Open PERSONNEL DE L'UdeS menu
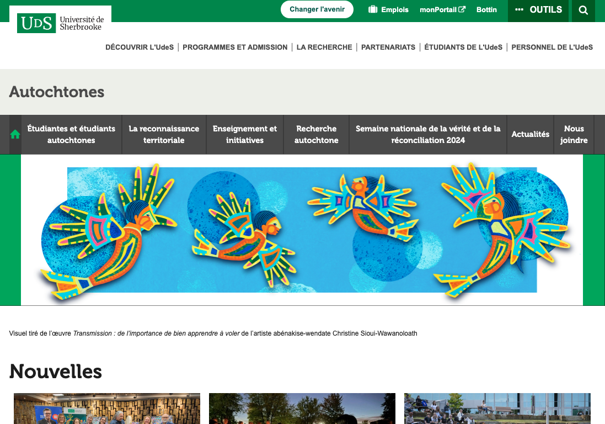The width and height of the screenshot is (605, 424). pos(552,47)
